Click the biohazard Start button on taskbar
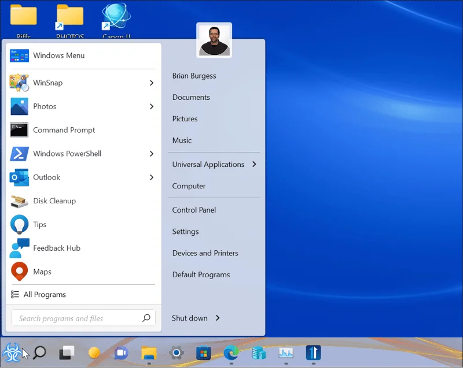 (x=12, y=352)
